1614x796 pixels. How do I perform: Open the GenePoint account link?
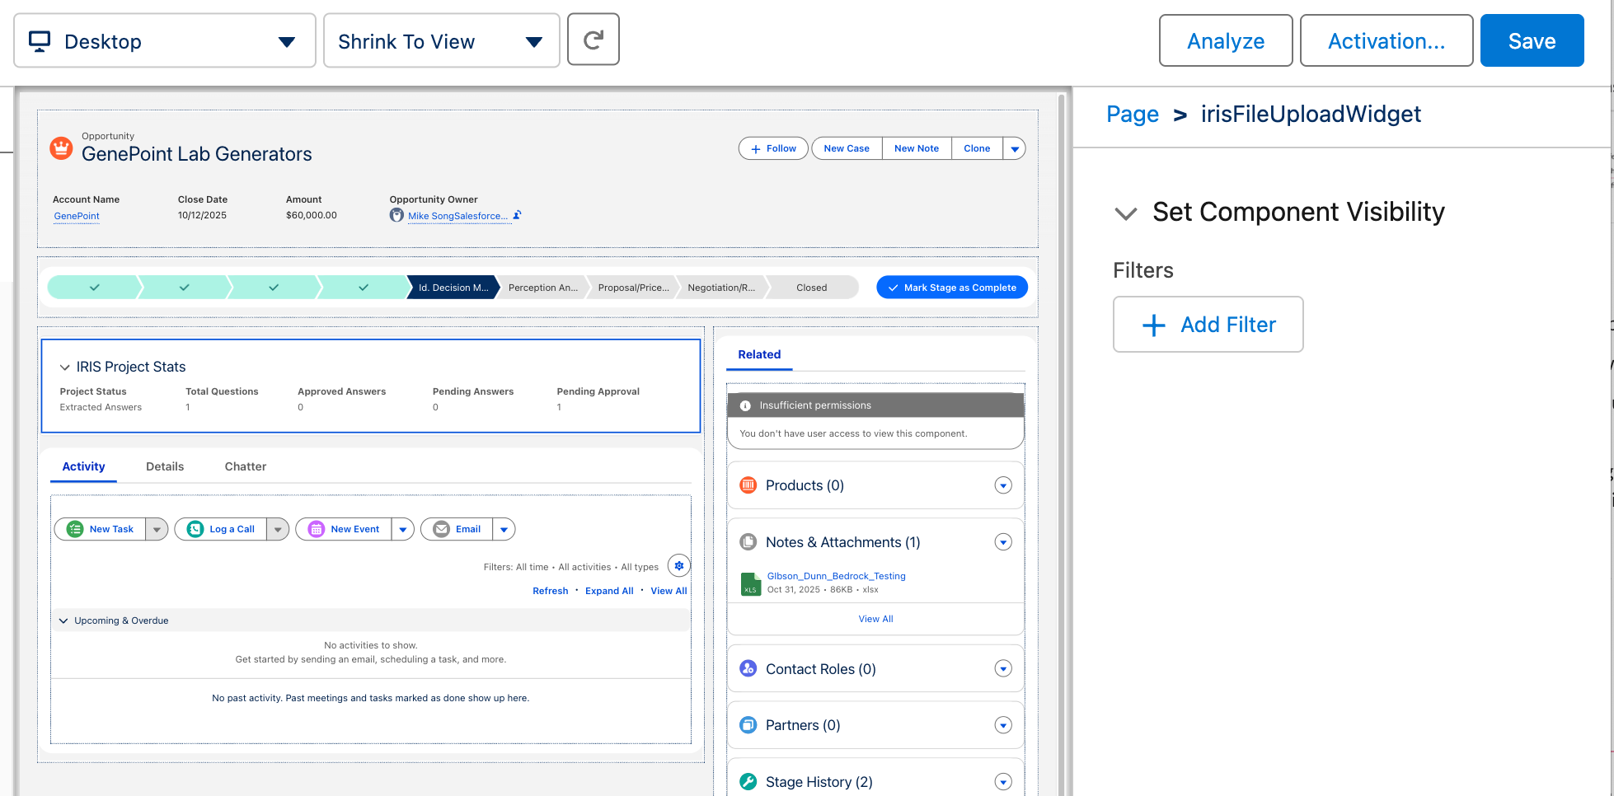click(x=77, y=216)
